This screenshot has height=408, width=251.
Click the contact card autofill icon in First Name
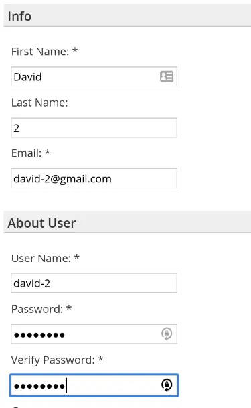click(x=167, y=76)
